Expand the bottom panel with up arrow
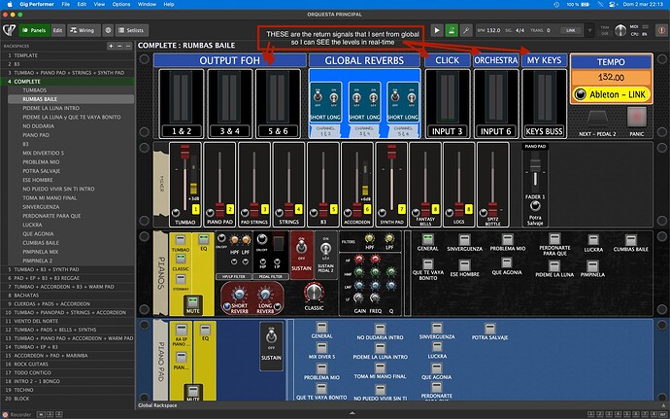 click(x=352, y=413)
